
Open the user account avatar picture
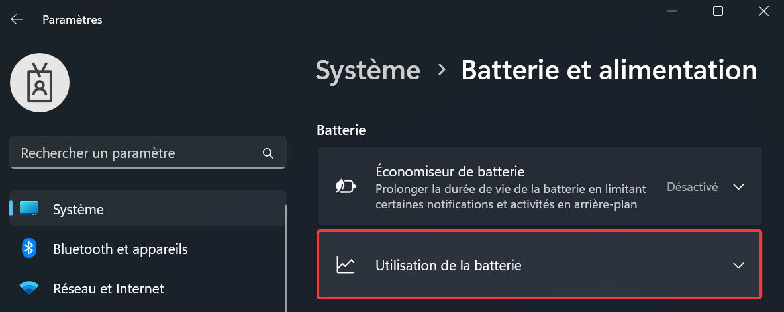point(40,83)
